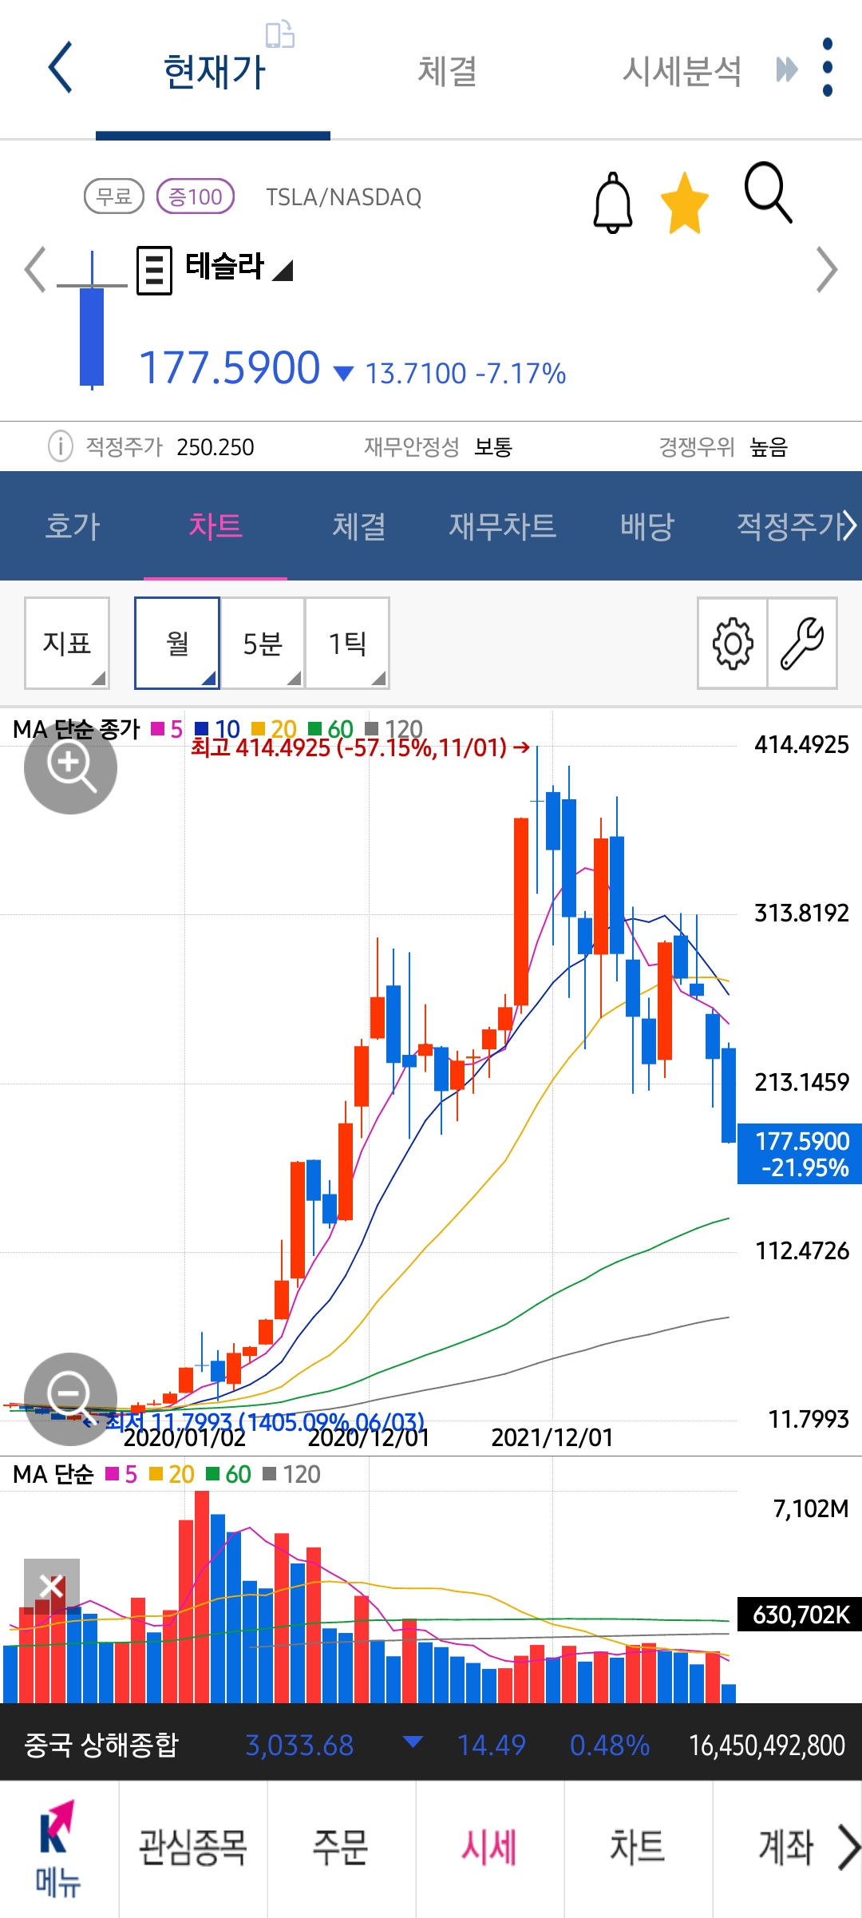Tap the 177.5900 -21.95% price tag
This screenshot has height=1918, width=862.
(x=800, y=1154)
